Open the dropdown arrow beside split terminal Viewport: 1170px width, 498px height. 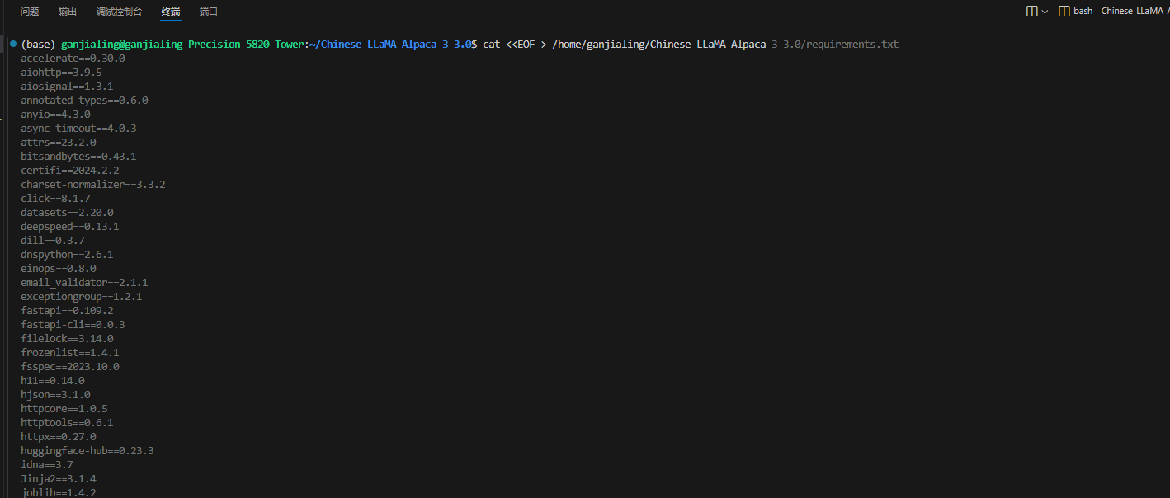point(1045,12)
